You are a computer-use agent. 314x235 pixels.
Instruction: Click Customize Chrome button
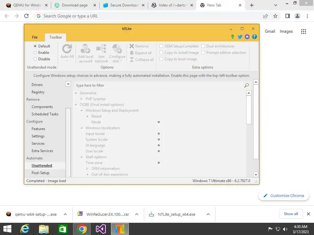point(284,196)
